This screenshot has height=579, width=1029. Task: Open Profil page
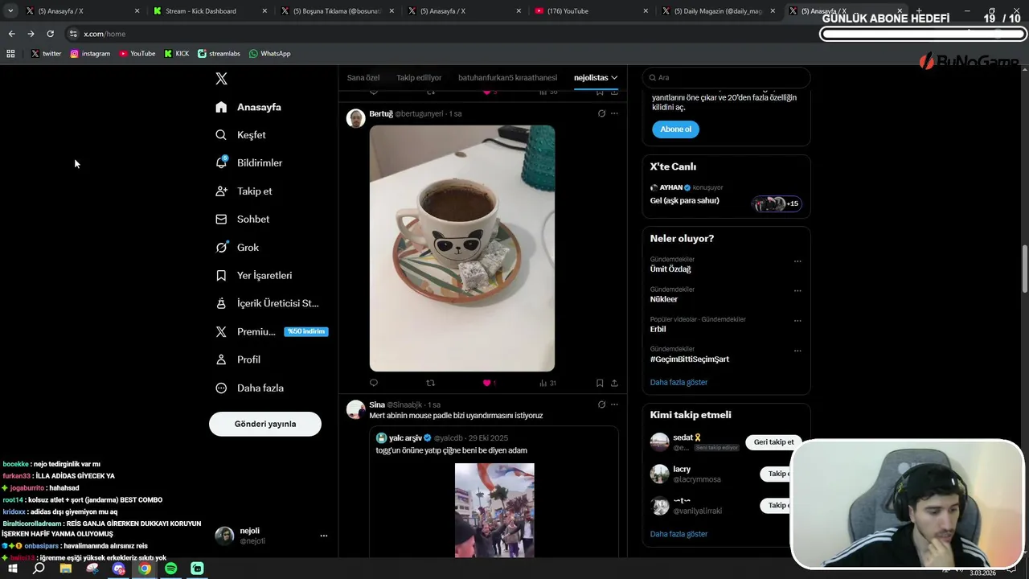point(238,359)
